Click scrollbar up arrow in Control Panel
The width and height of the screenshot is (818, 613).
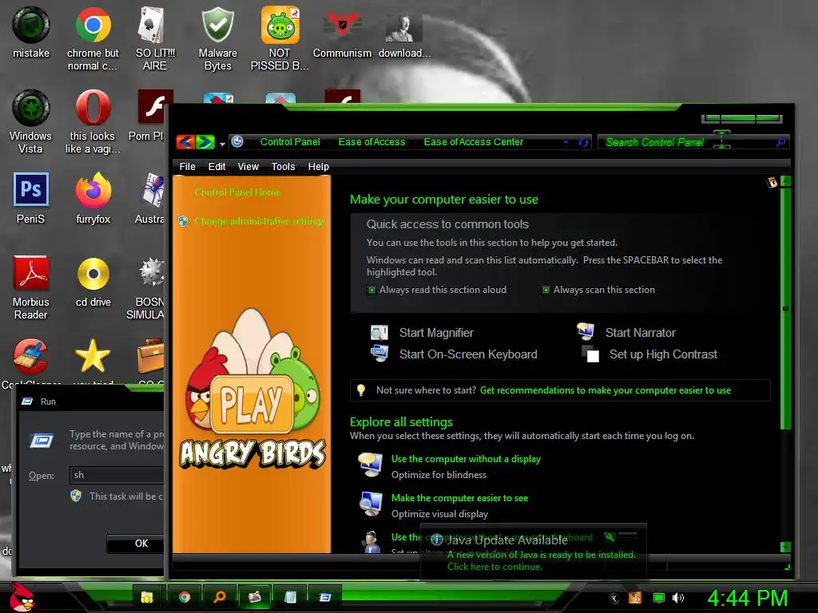pos(785,181)
